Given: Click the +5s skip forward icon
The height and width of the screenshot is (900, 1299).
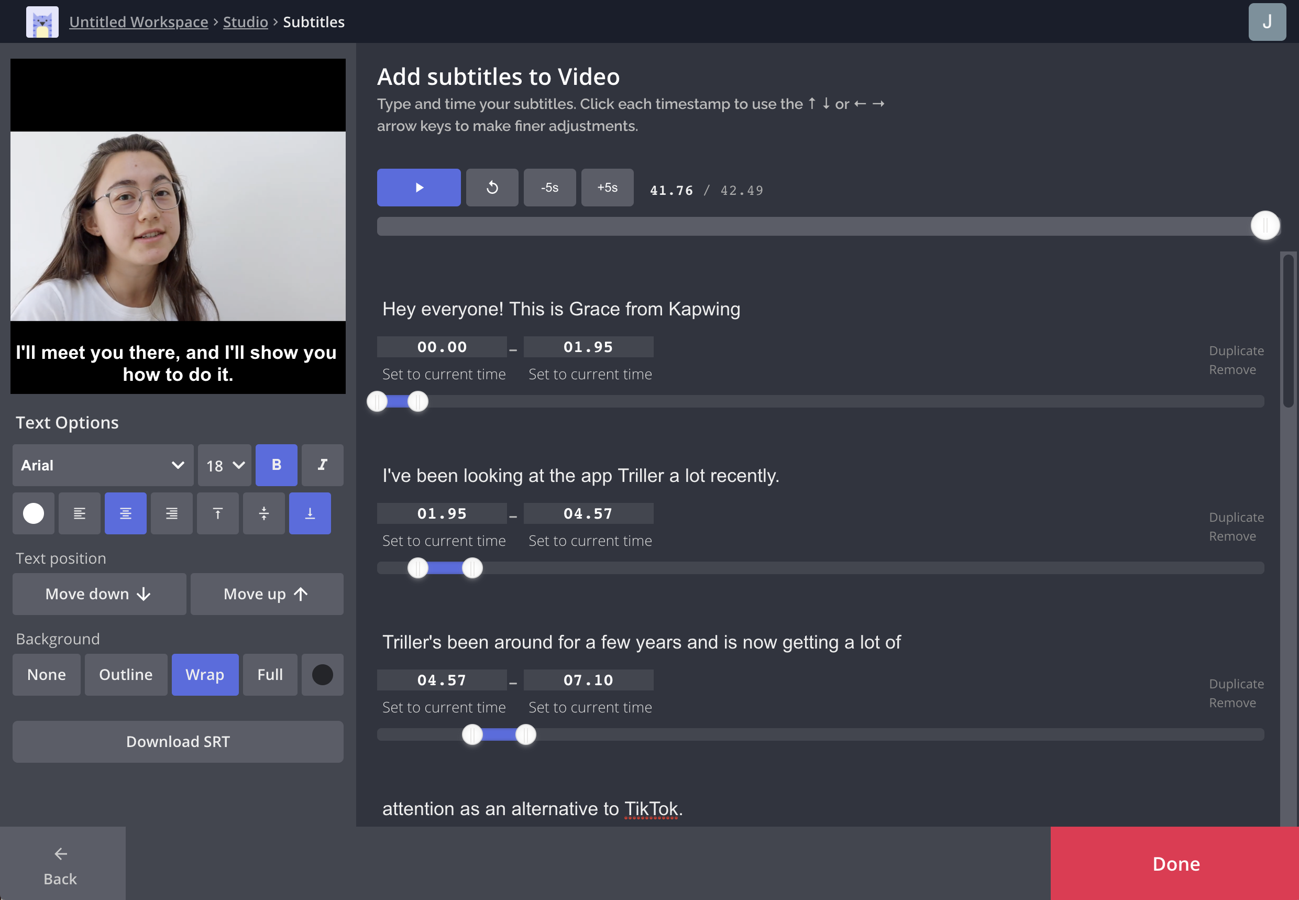Looking at the screenshot, I should pyautogui.click(x=606, y=186).
